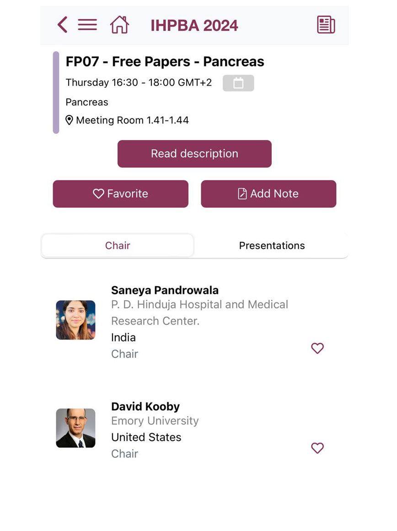Tap the Home icon
Viewport: 397px width, 531px height.
point(119,25)
